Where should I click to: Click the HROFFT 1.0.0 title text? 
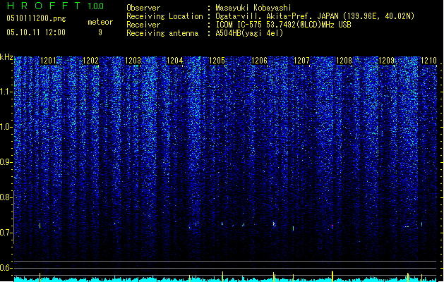click(55, 6)
